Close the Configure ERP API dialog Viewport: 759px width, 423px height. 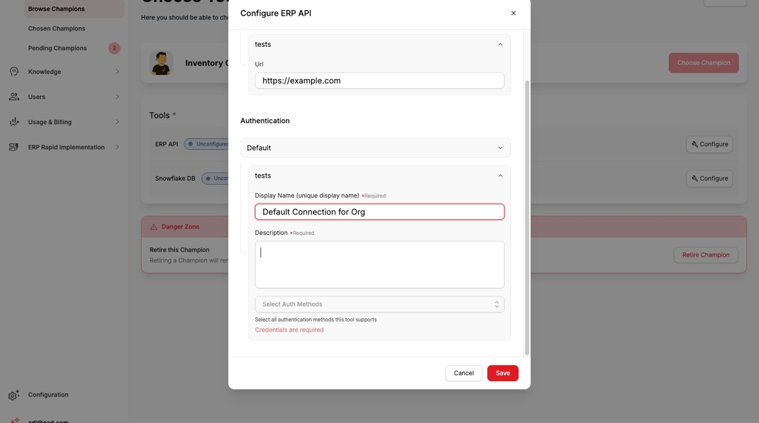[513, 13]
